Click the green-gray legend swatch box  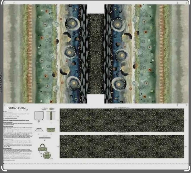tap(51, 108)
